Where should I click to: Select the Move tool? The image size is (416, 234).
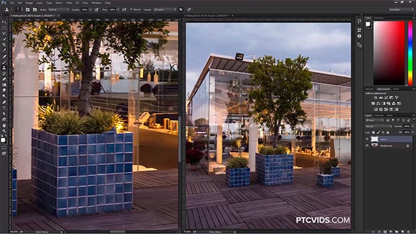coord(4,22)
